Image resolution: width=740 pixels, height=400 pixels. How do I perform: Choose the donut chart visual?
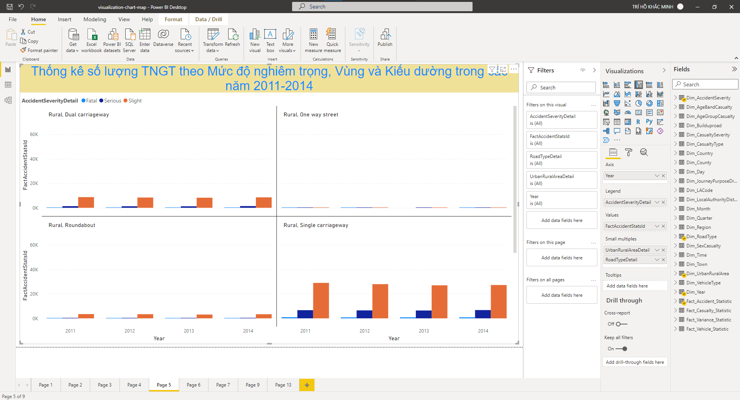(649, 103)
